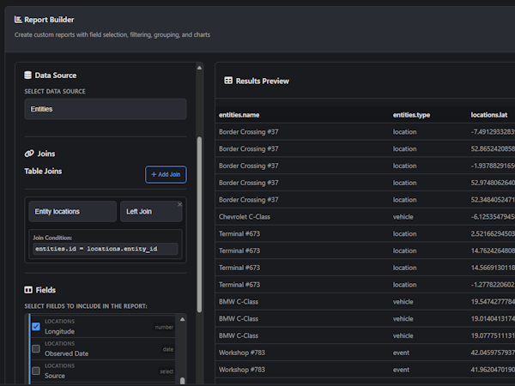This screenshot has height=386, width=515.
Task: Click the Data Source database icon
Action: click(28, 75)
